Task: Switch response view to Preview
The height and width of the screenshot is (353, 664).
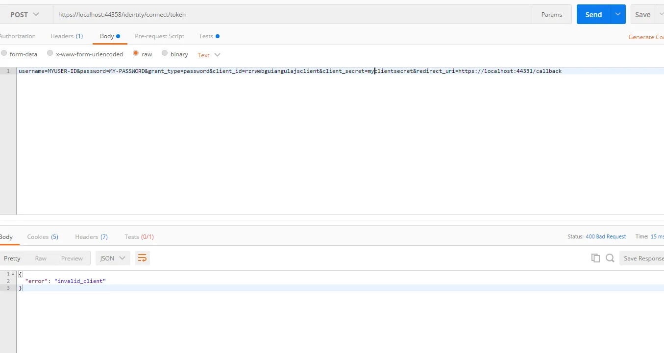Action: (x=72, y=258)
